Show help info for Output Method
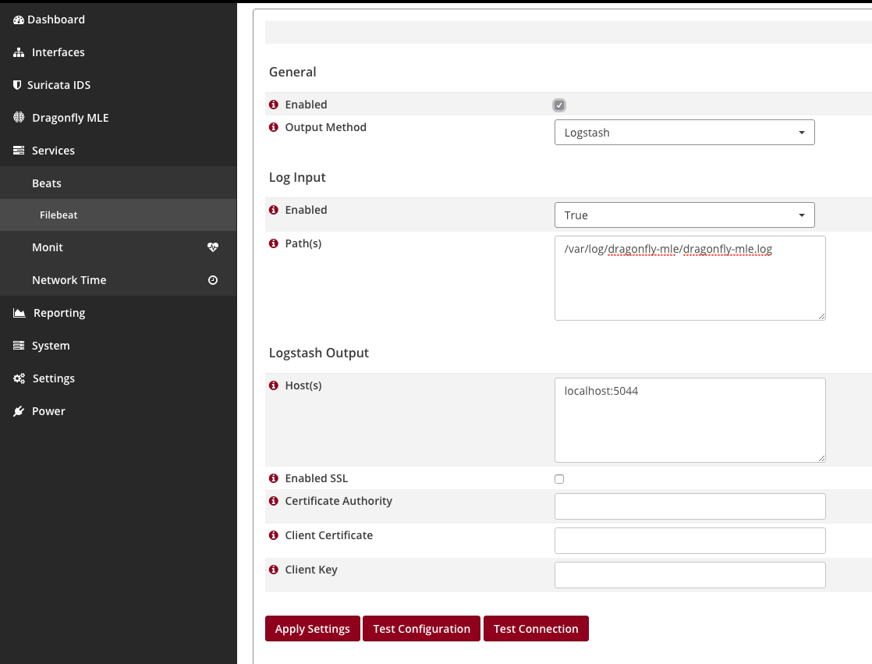 (274, 127)
